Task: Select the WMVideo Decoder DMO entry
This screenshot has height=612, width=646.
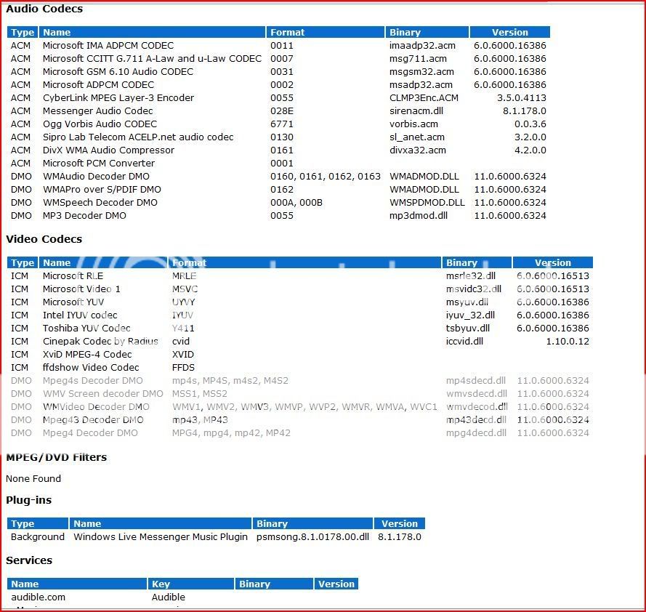Action: (x=95, y=406)
